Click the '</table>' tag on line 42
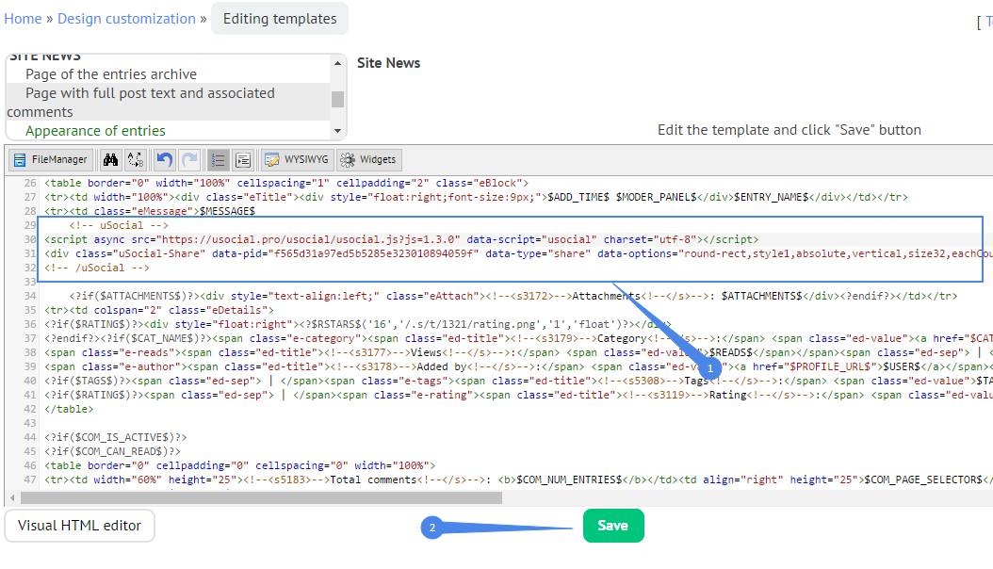The image size is (993, 569). click(x=69, y=410)
